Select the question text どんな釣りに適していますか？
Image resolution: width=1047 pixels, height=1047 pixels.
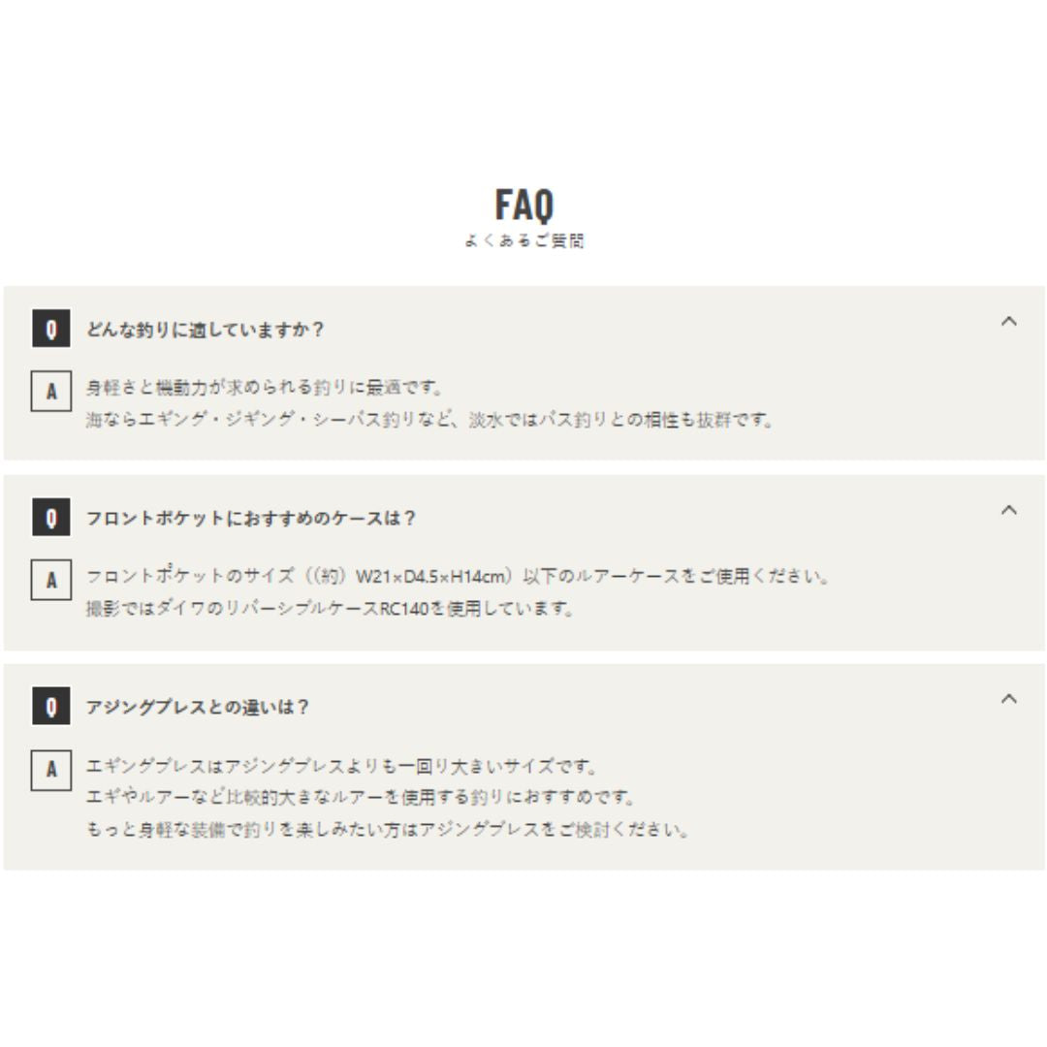coord(206,330)
